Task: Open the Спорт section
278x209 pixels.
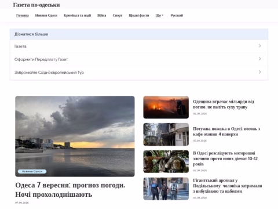Action: coord(118,16)
